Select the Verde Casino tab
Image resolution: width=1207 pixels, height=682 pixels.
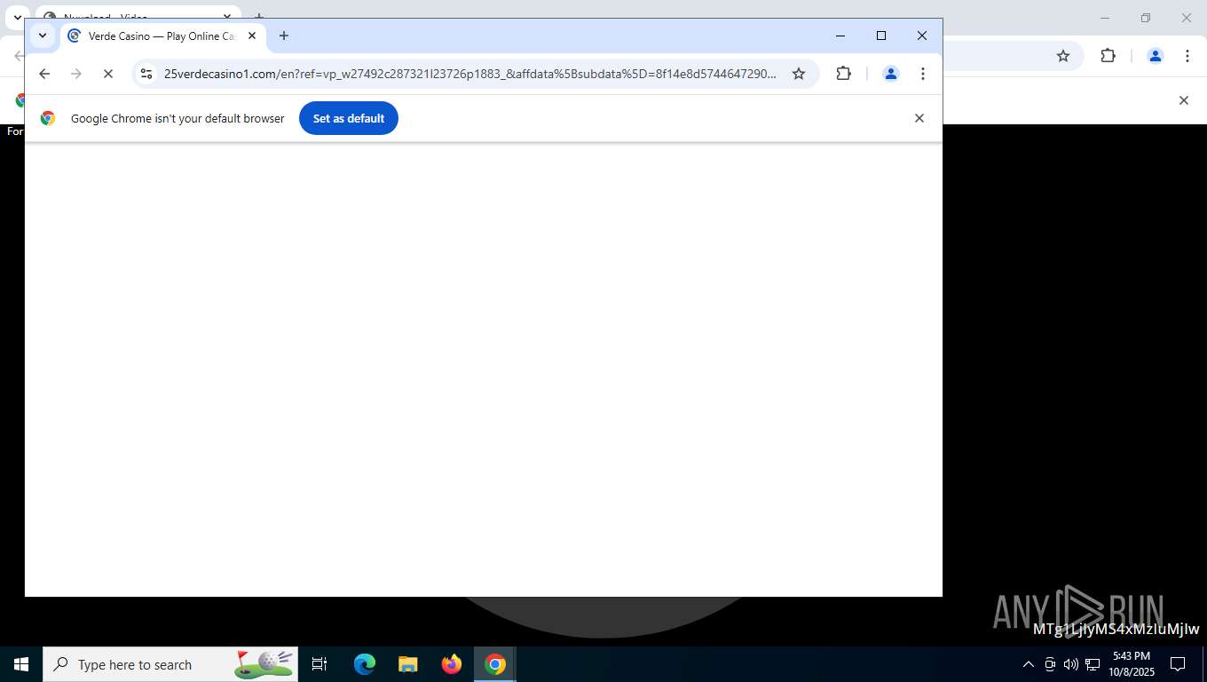(162, 36)
